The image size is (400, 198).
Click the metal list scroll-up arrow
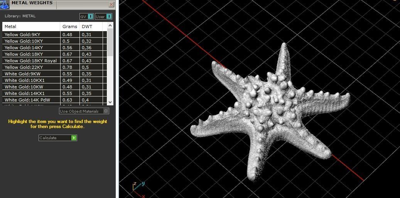click(110, 25)
